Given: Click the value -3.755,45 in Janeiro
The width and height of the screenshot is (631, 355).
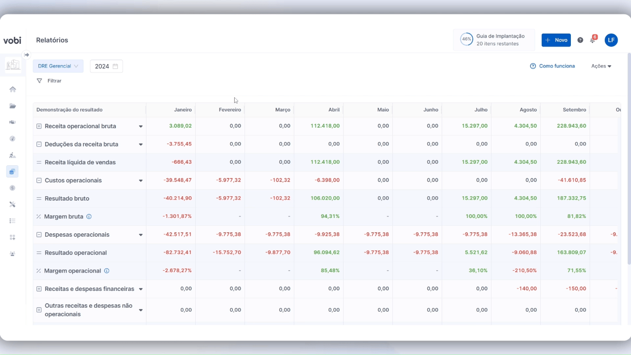Looking at the screenshot, I should tap(179, 144).
